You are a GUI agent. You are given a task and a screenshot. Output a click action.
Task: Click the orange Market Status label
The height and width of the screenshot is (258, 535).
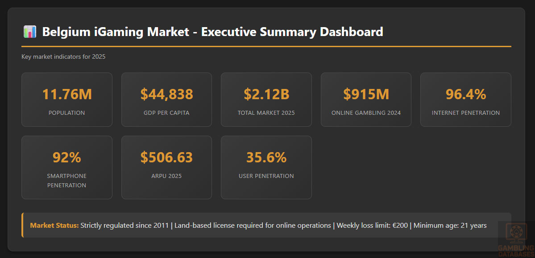coord(54,226)
